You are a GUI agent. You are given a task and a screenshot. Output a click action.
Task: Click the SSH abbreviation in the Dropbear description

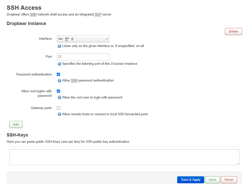point(33,14)
